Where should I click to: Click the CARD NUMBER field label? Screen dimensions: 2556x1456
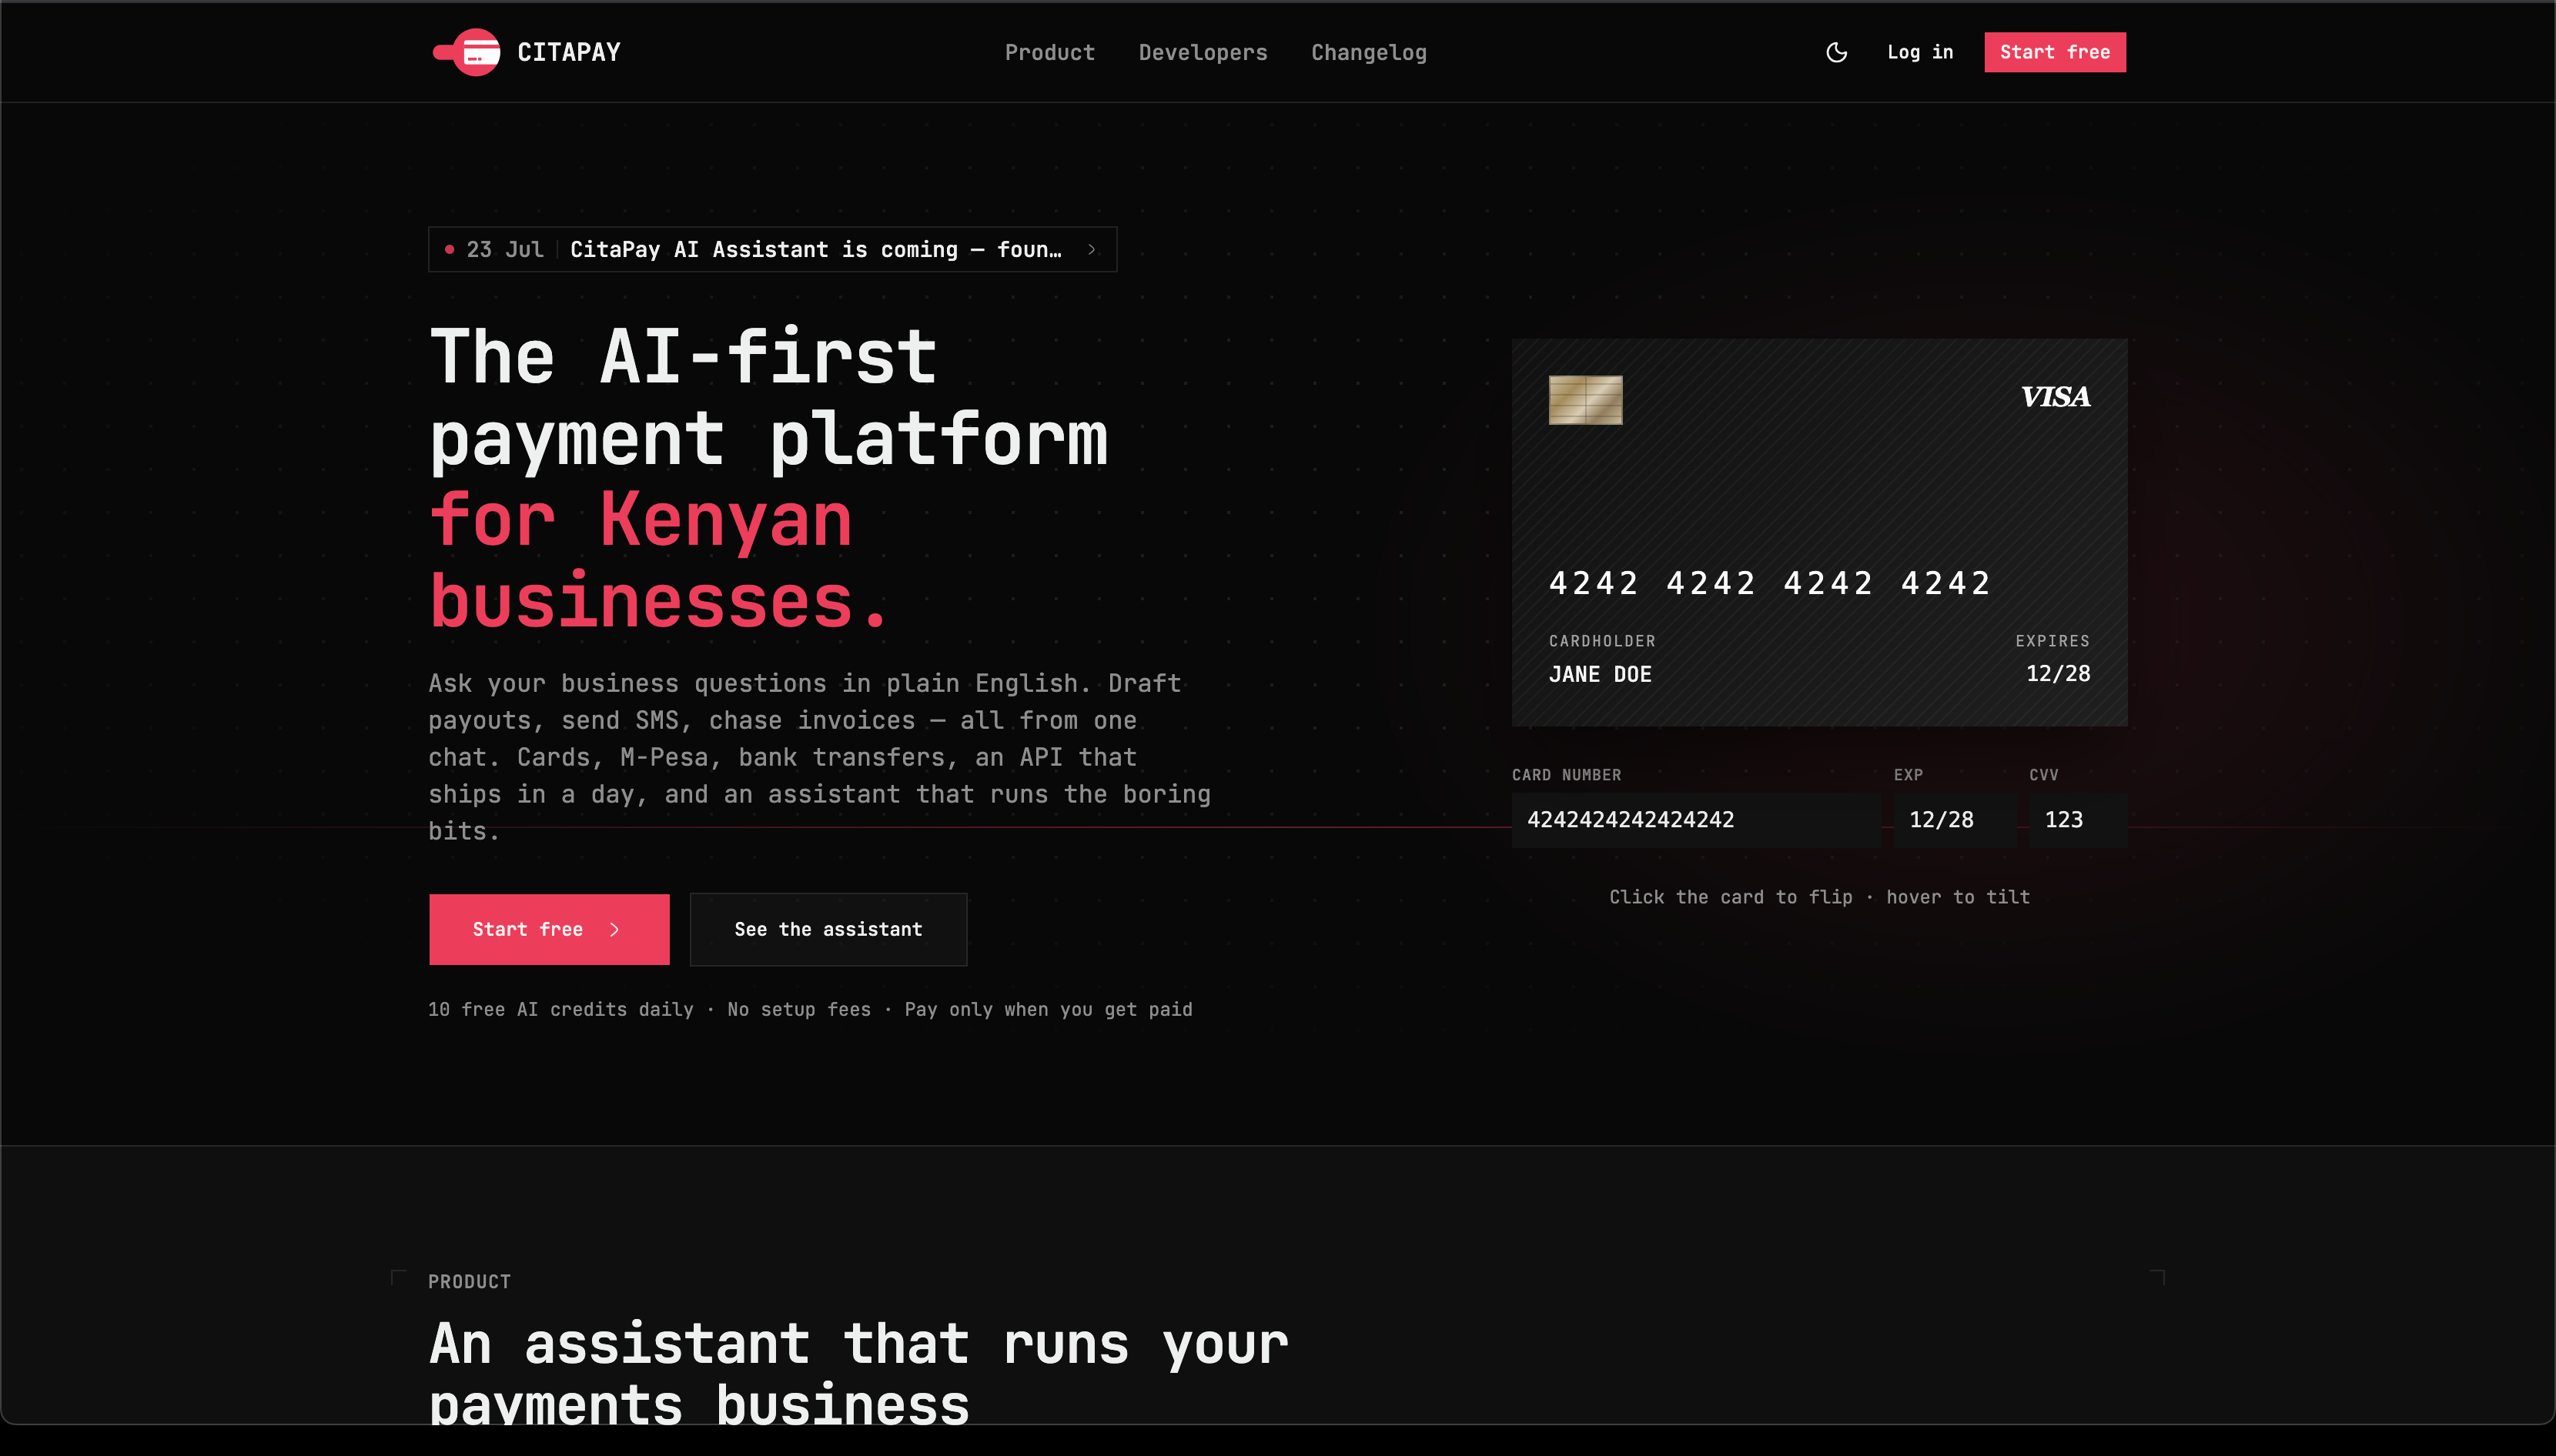point(1567,775)
